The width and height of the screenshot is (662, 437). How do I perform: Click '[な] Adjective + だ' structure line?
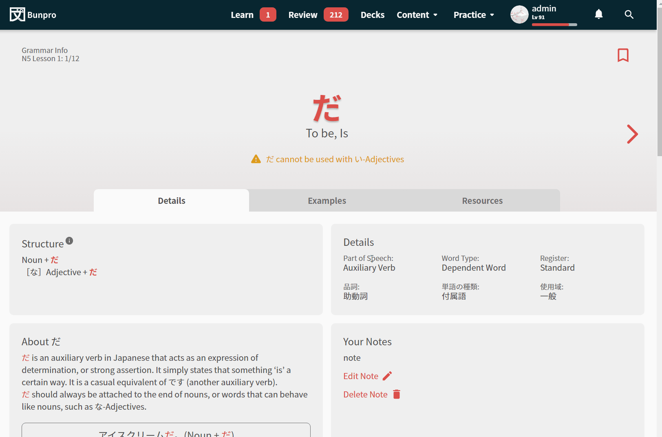click(x=61, y=272)
